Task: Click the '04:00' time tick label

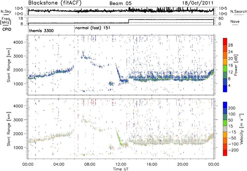Action: 59,164
